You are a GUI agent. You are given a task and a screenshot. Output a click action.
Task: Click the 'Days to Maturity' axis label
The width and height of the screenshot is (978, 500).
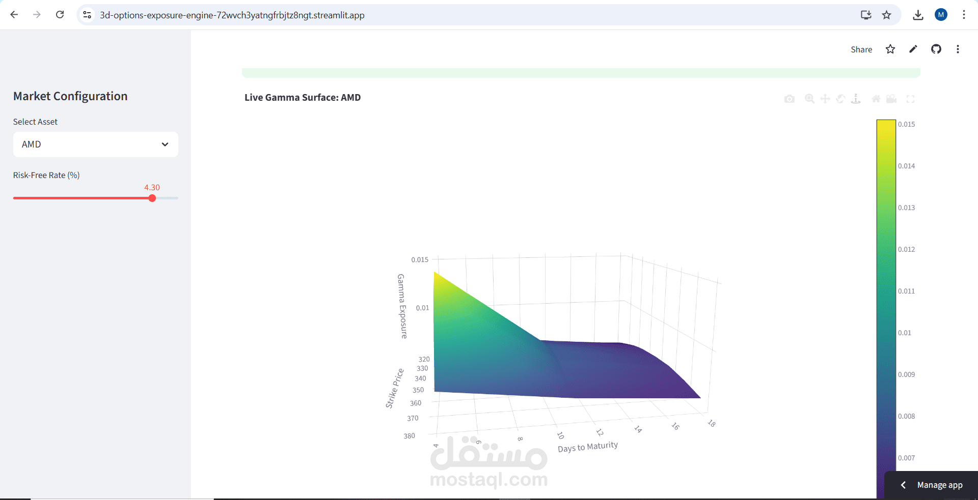[x=588, y=447]
